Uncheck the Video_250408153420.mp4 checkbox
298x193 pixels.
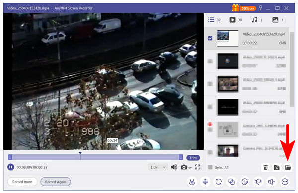(210, 38)
